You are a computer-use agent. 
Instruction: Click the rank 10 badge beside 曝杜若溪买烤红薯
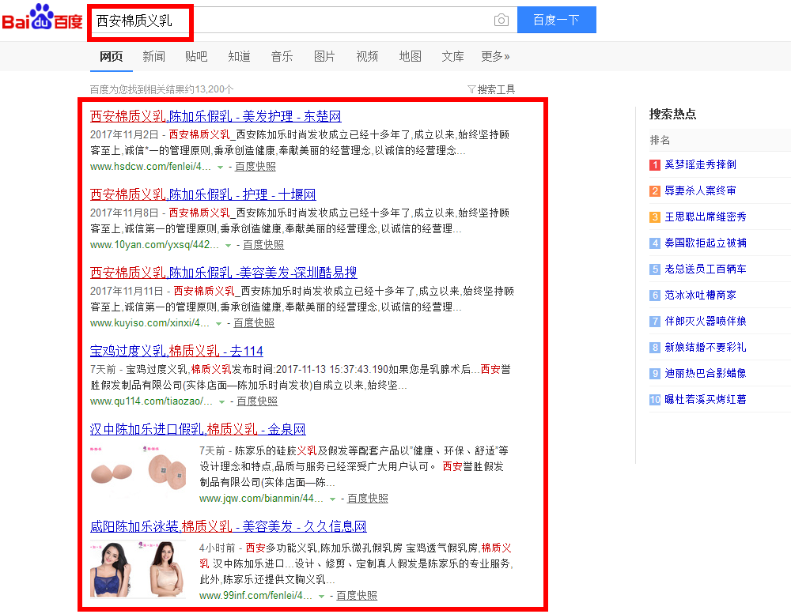(x=655, y=400)
